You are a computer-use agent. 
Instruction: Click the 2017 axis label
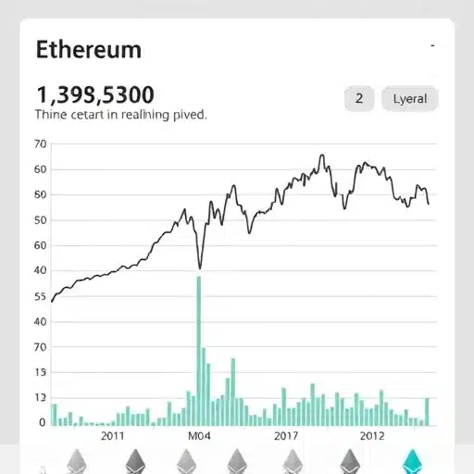(x=286, y=436)
